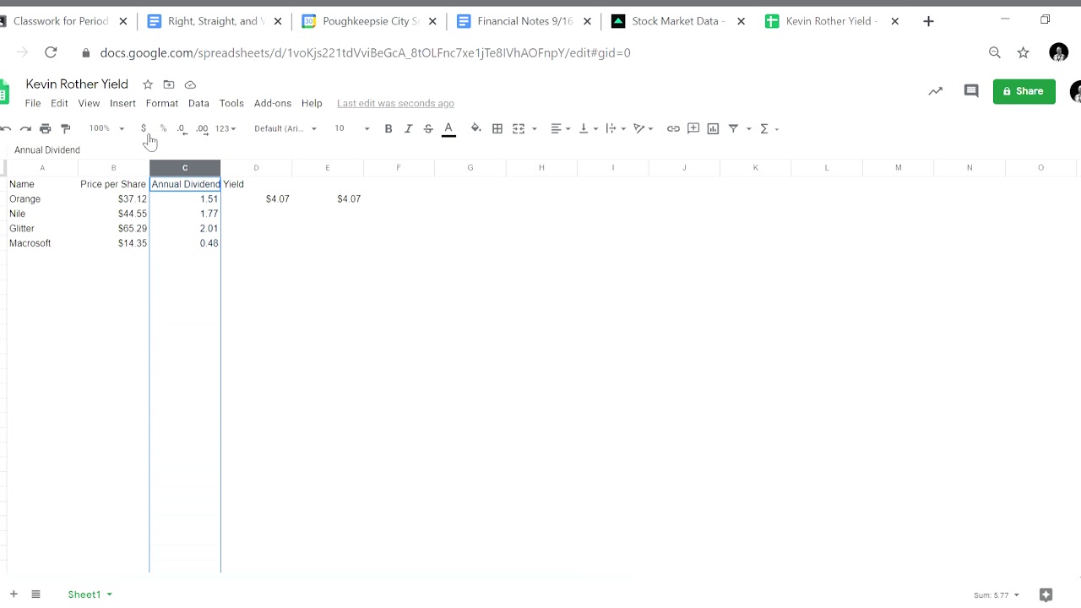Click the print icon

click(46, 128)
